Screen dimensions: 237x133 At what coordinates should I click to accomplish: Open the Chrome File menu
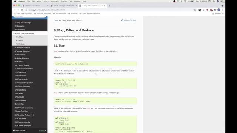tap(28, 1)
